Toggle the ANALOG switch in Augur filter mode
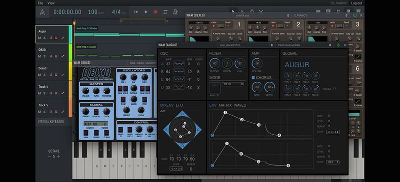Screen dimensions: 400x182 point(214,88)
